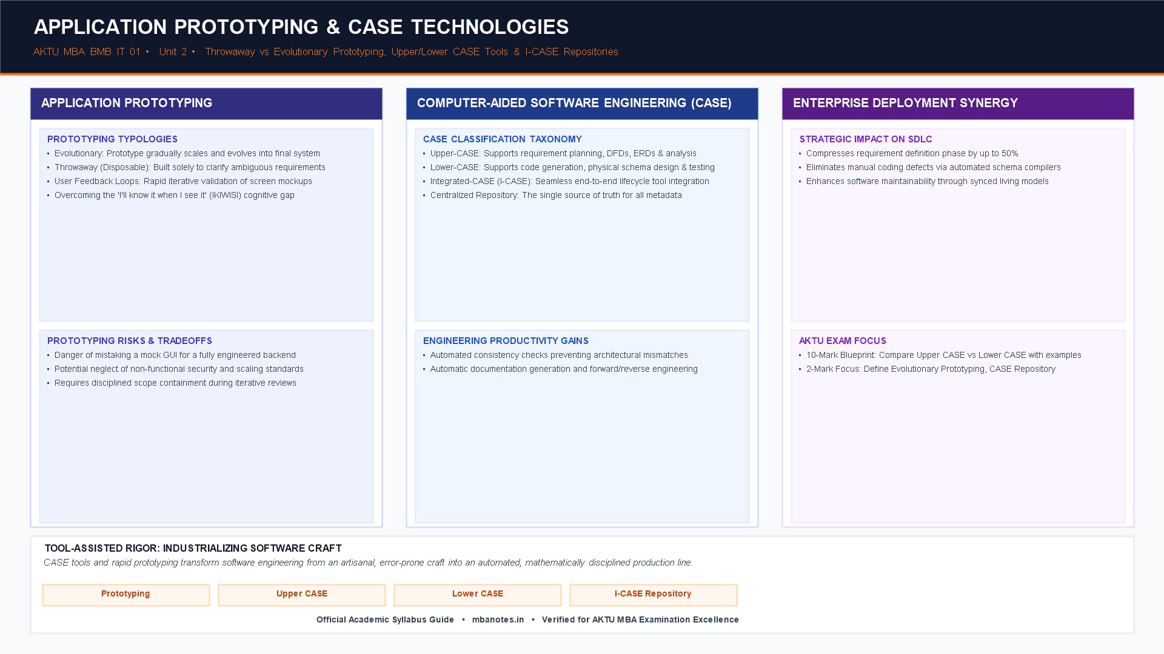This screenshot has width=1164, height=654.
Task: Click the I-CASE Repository tag button
Action: tap(654, 595)
